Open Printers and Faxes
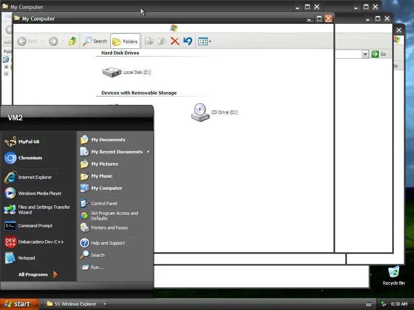 (115, 228)
